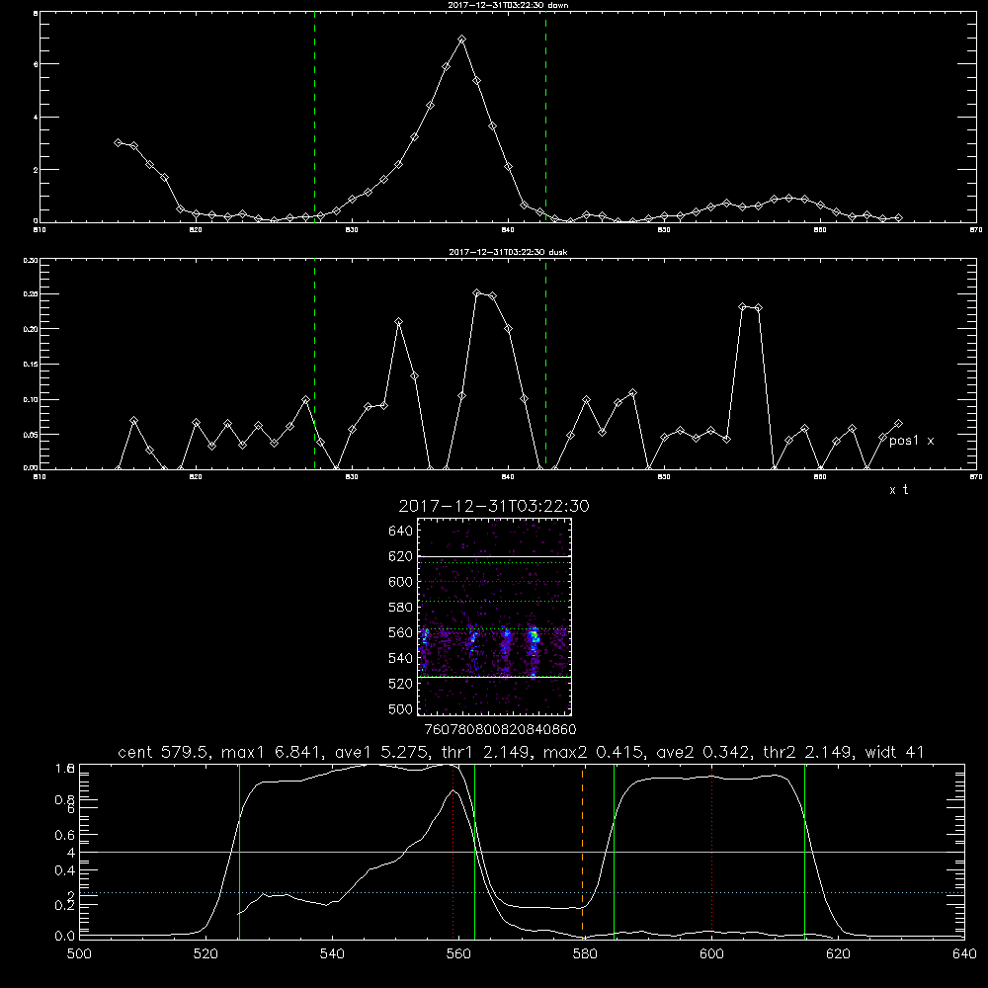This screenshot has height=988, width=988.
Task: Click the '2017-12-31T03:22:30 dusk' plot title
Action: [508, 252]
